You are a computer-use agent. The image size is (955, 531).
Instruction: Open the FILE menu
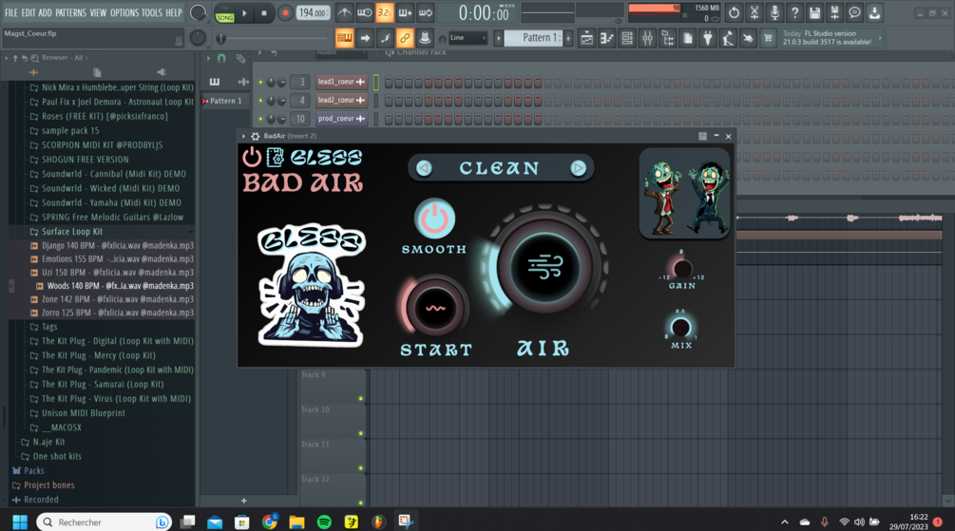click(x=11, y=12)
